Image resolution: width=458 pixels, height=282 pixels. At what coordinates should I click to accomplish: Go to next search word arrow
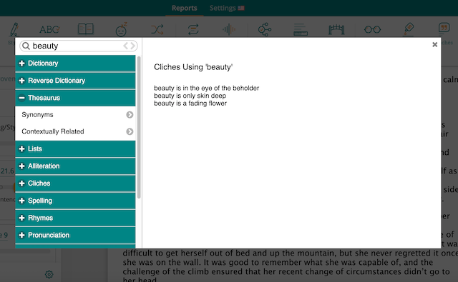133,46
